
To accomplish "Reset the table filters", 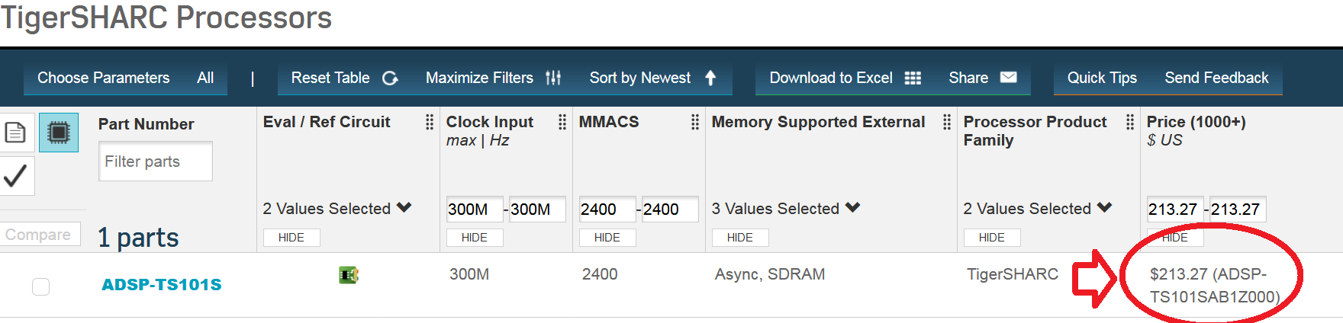I will (330, 78).
